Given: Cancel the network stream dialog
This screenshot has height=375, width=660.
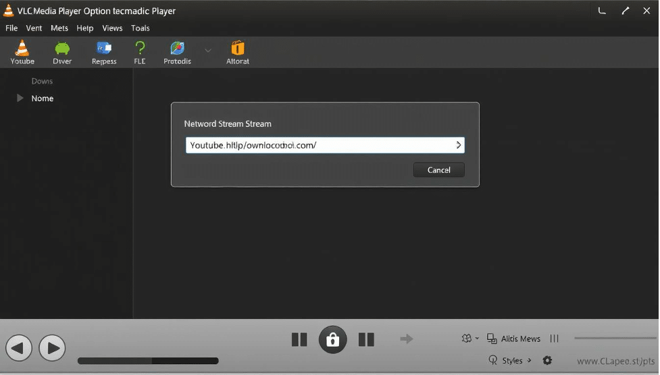Looking at the screenshot, I should coord(439,170).
